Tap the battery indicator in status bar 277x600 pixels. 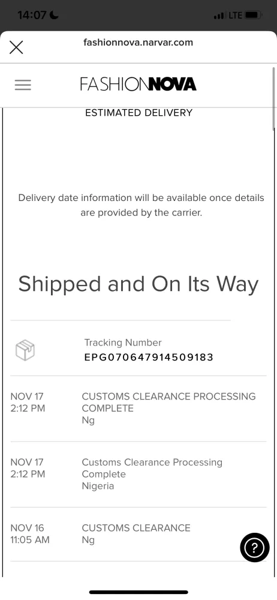pos(253,16)
